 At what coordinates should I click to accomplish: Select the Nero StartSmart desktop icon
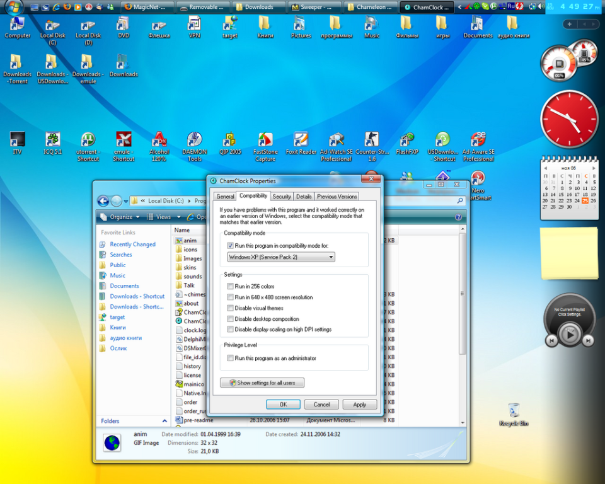(478, 185)
